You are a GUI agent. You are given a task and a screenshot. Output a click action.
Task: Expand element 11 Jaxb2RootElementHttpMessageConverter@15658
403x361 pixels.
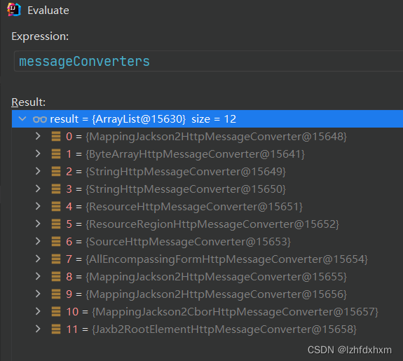38,329
